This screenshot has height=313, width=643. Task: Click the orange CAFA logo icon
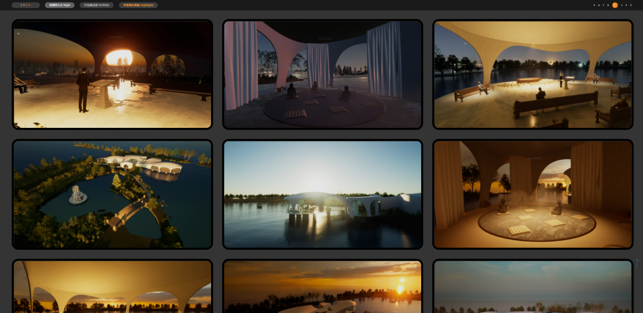pos(615,5)
